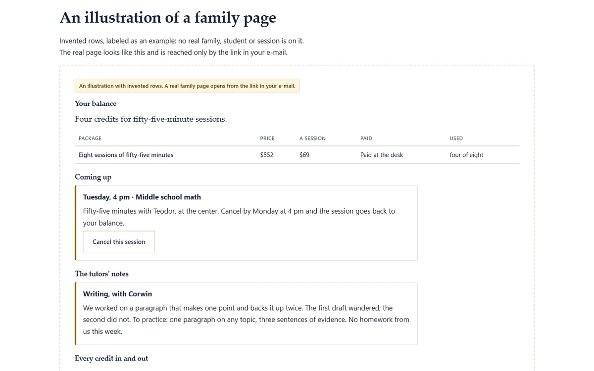The image size is (594, 371).
Task: Click the PRICE column header
Action: [x=267, y=139]
